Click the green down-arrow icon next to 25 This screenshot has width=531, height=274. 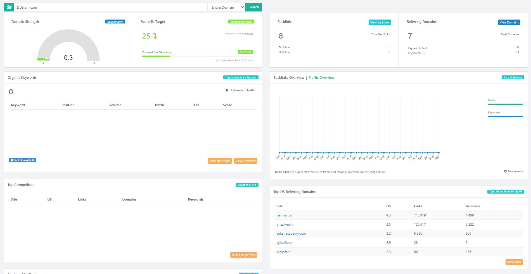click(155, 36)
